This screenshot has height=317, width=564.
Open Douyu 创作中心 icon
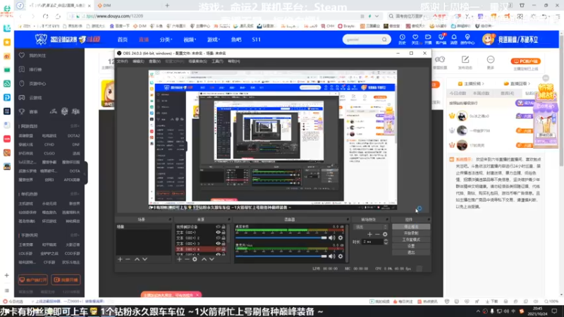pos(467,39)
